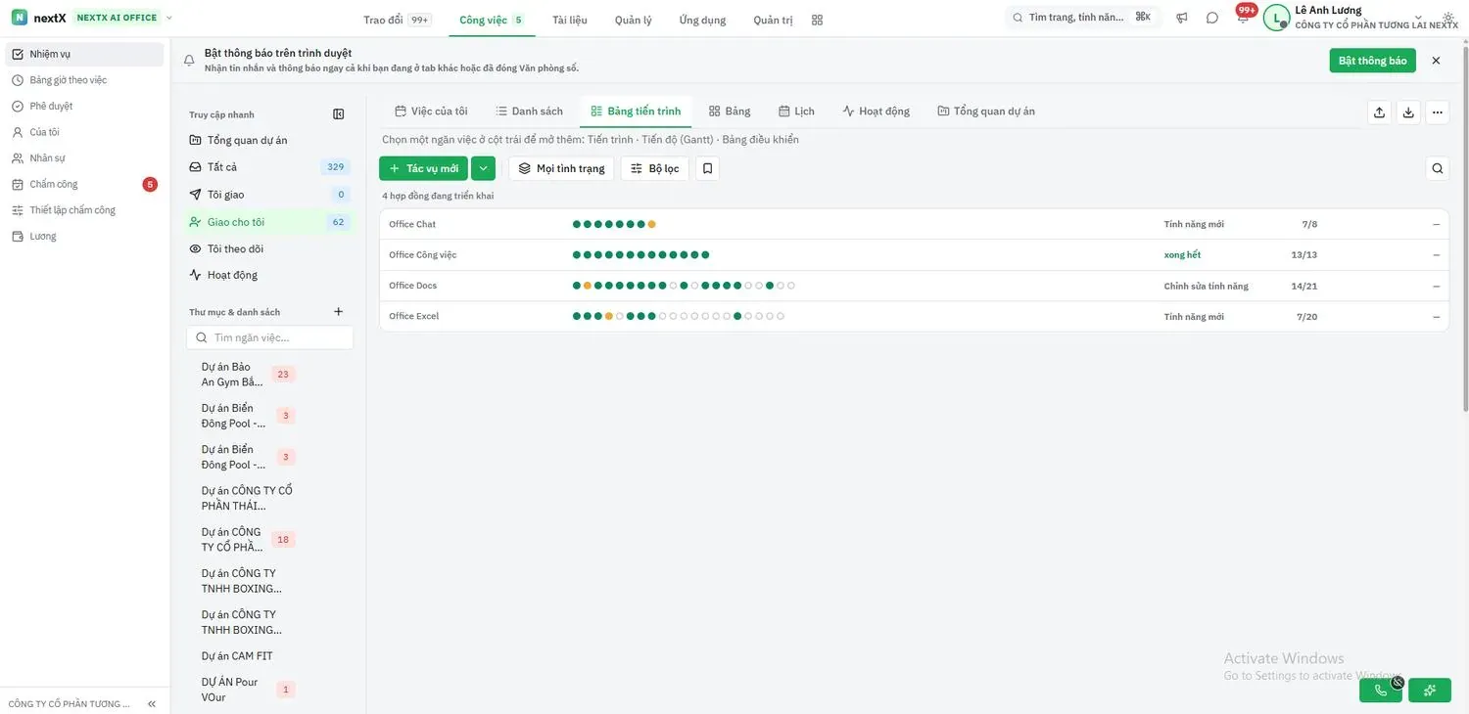The width and height of the screenshot is (1469, 714).
Task: Collapse the quick access panel icon
Action: 339,114
